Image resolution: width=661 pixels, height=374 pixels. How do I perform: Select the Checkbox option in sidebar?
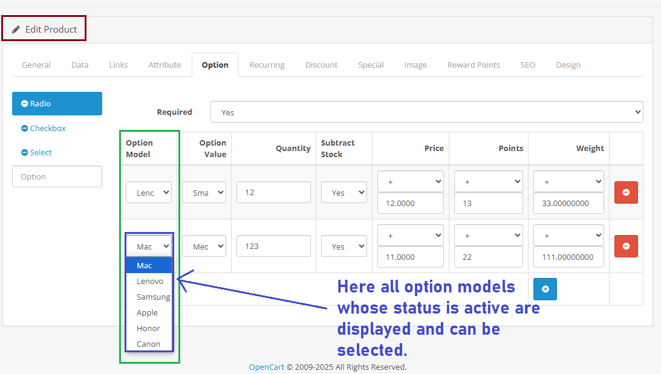tap(48, 128)
